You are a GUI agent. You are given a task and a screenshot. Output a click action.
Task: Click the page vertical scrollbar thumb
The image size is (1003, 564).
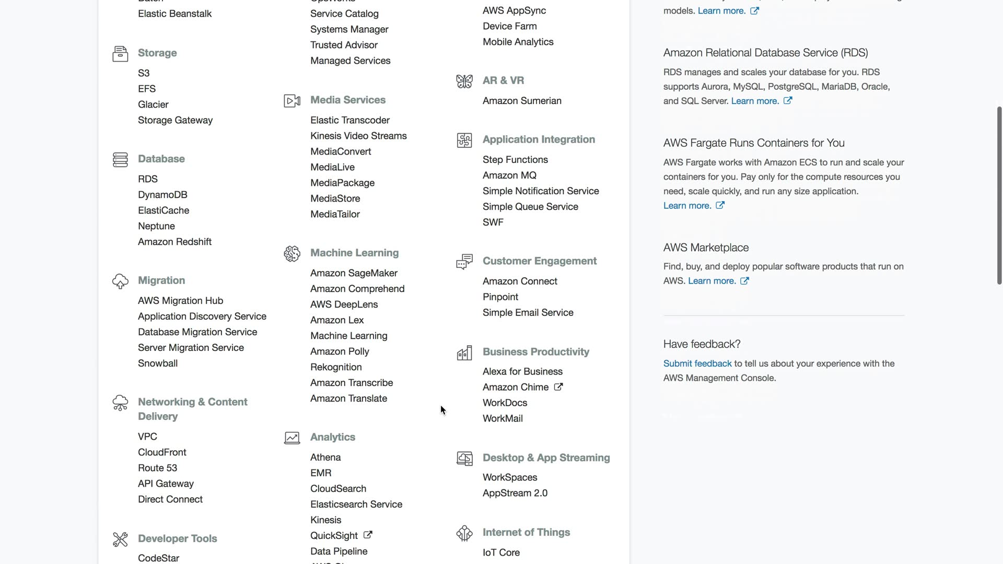click(x=999, y=196)
